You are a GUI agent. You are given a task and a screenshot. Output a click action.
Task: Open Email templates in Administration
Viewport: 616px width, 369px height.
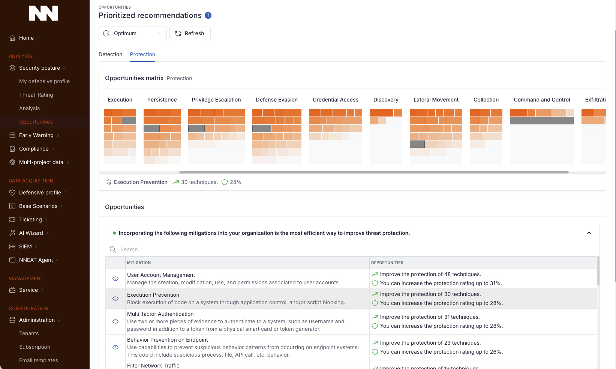(39, 360)
